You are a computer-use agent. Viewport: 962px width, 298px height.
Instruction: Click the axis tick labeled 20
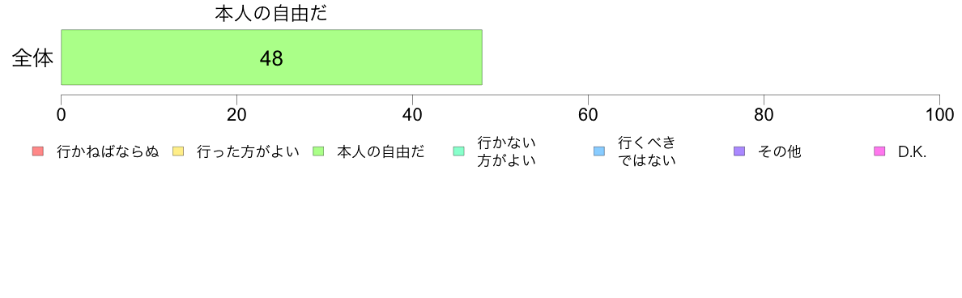point(236,115)
